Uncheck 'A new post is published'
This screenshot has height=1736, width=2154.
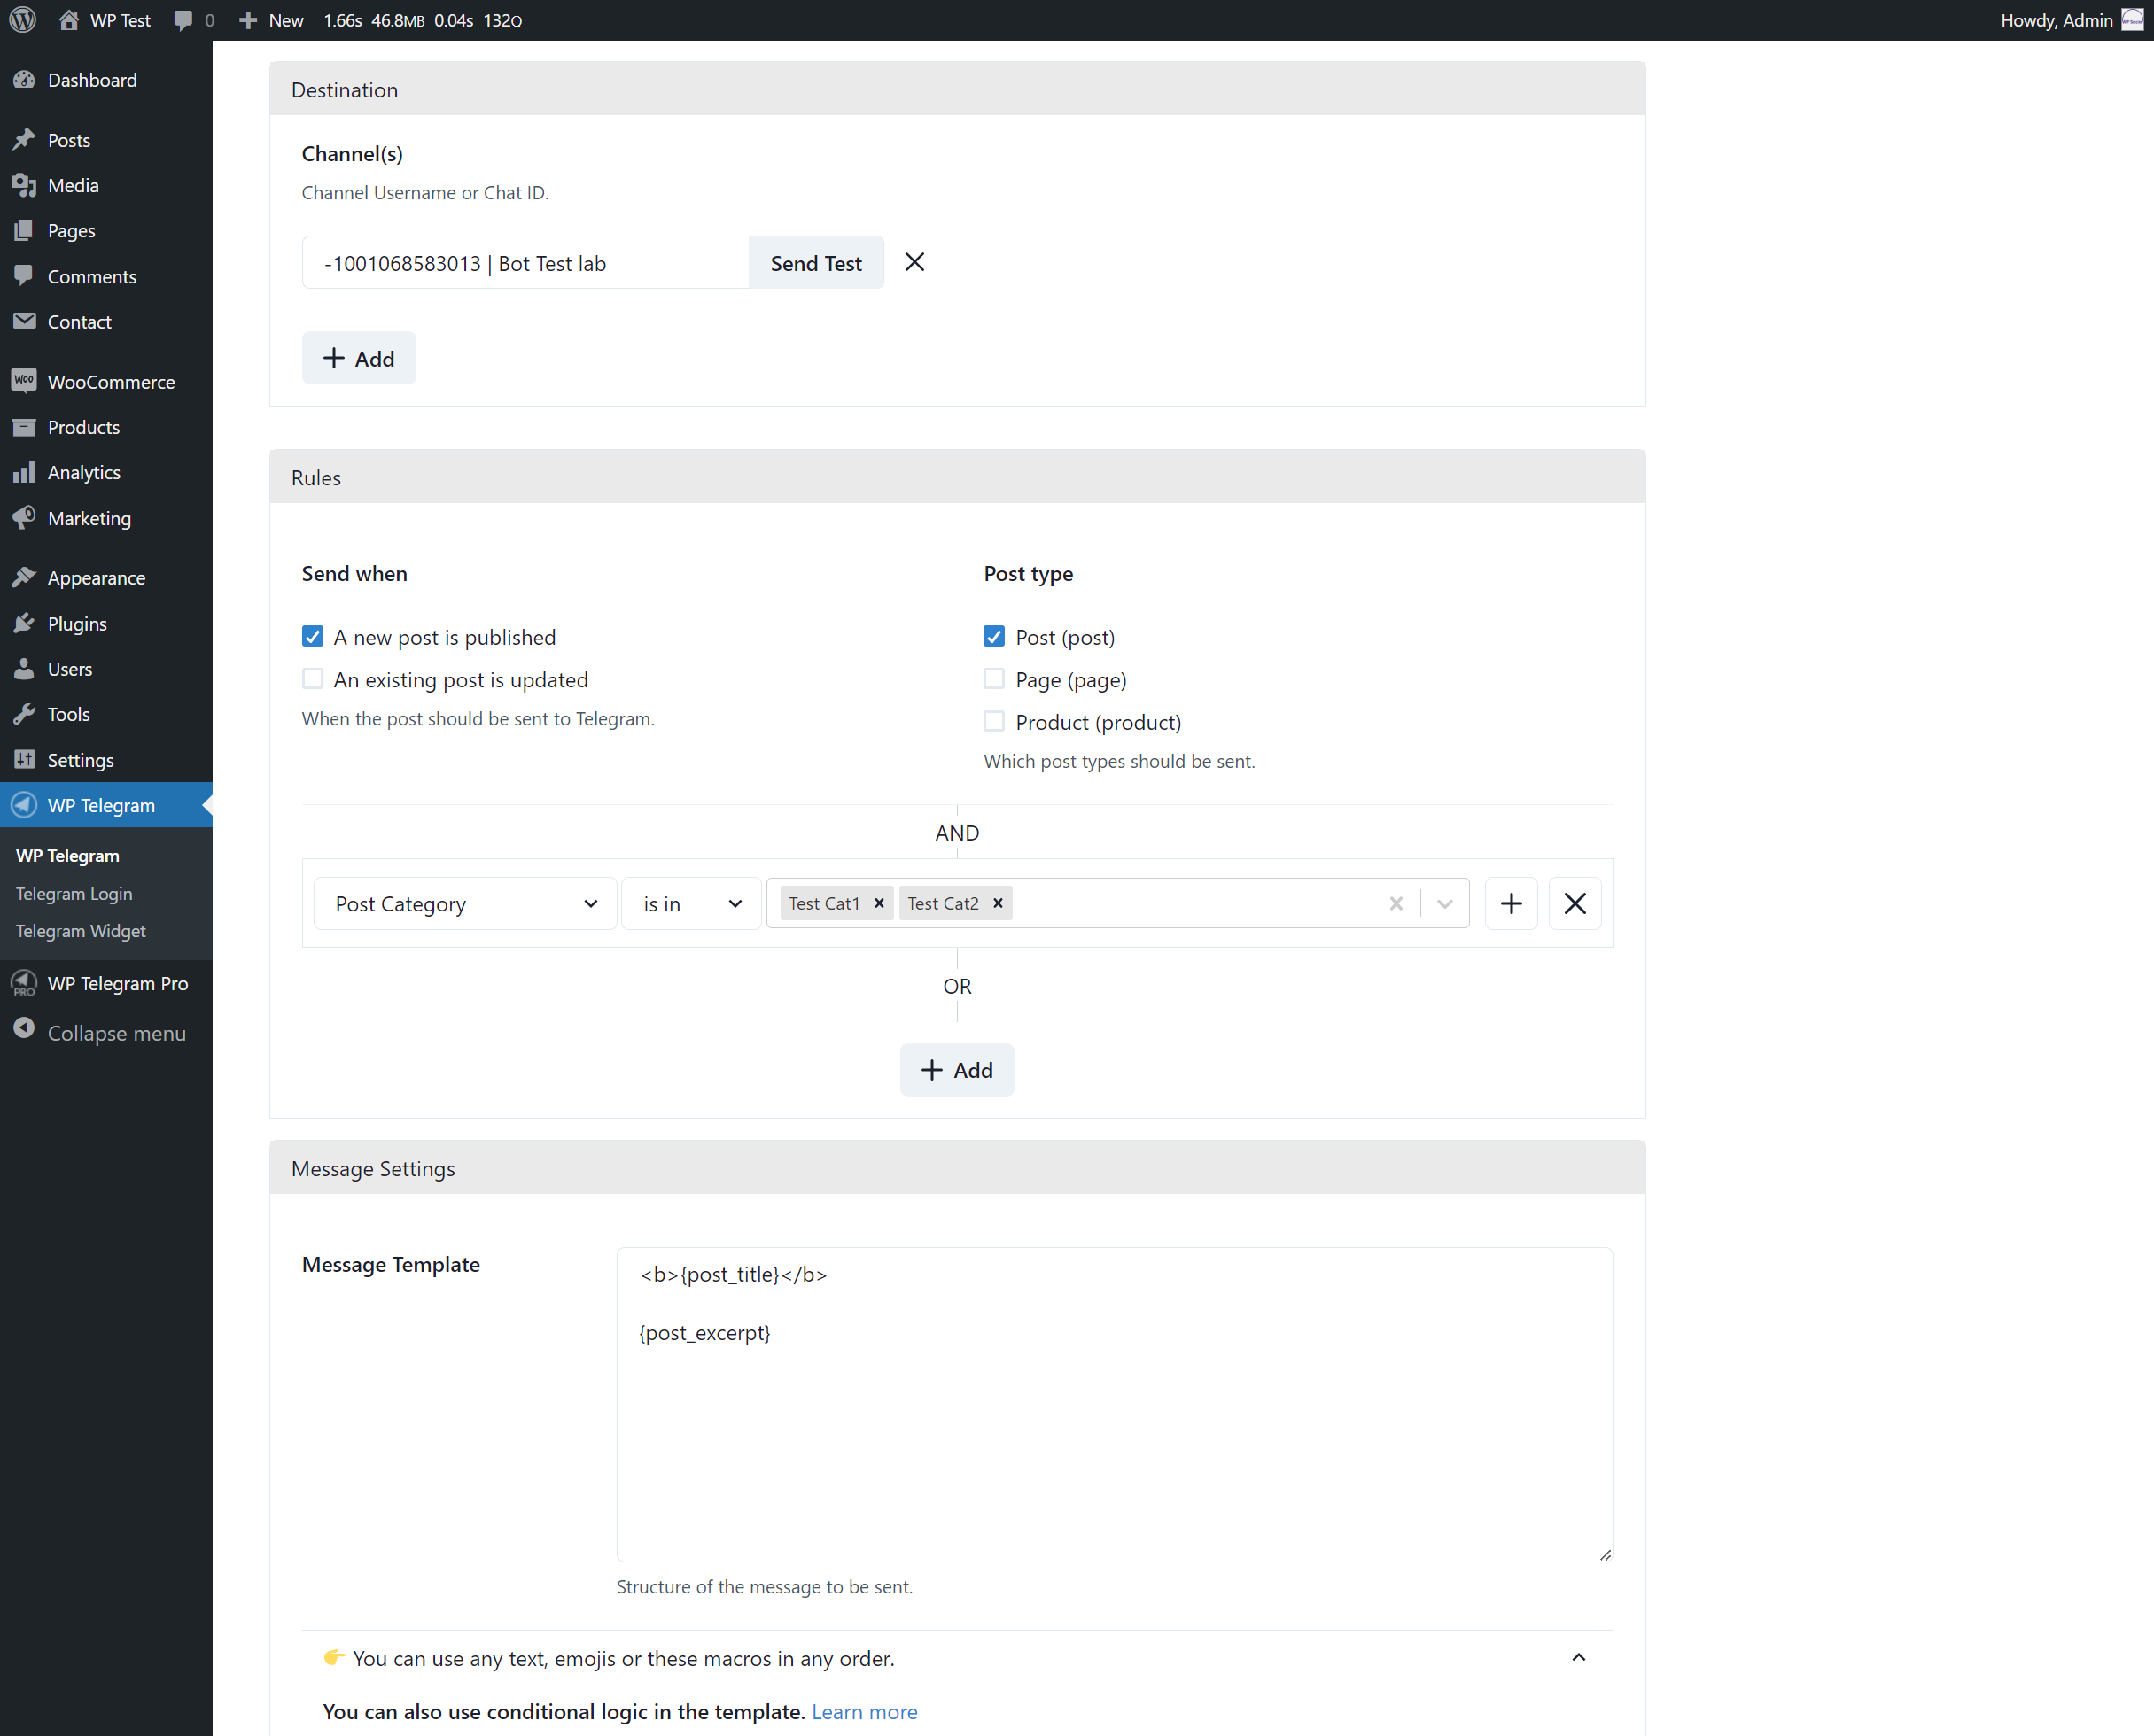312,636
